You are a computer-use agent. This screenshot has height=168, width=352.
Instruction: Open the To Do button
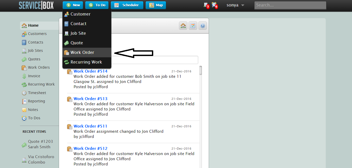coord(97,5)
